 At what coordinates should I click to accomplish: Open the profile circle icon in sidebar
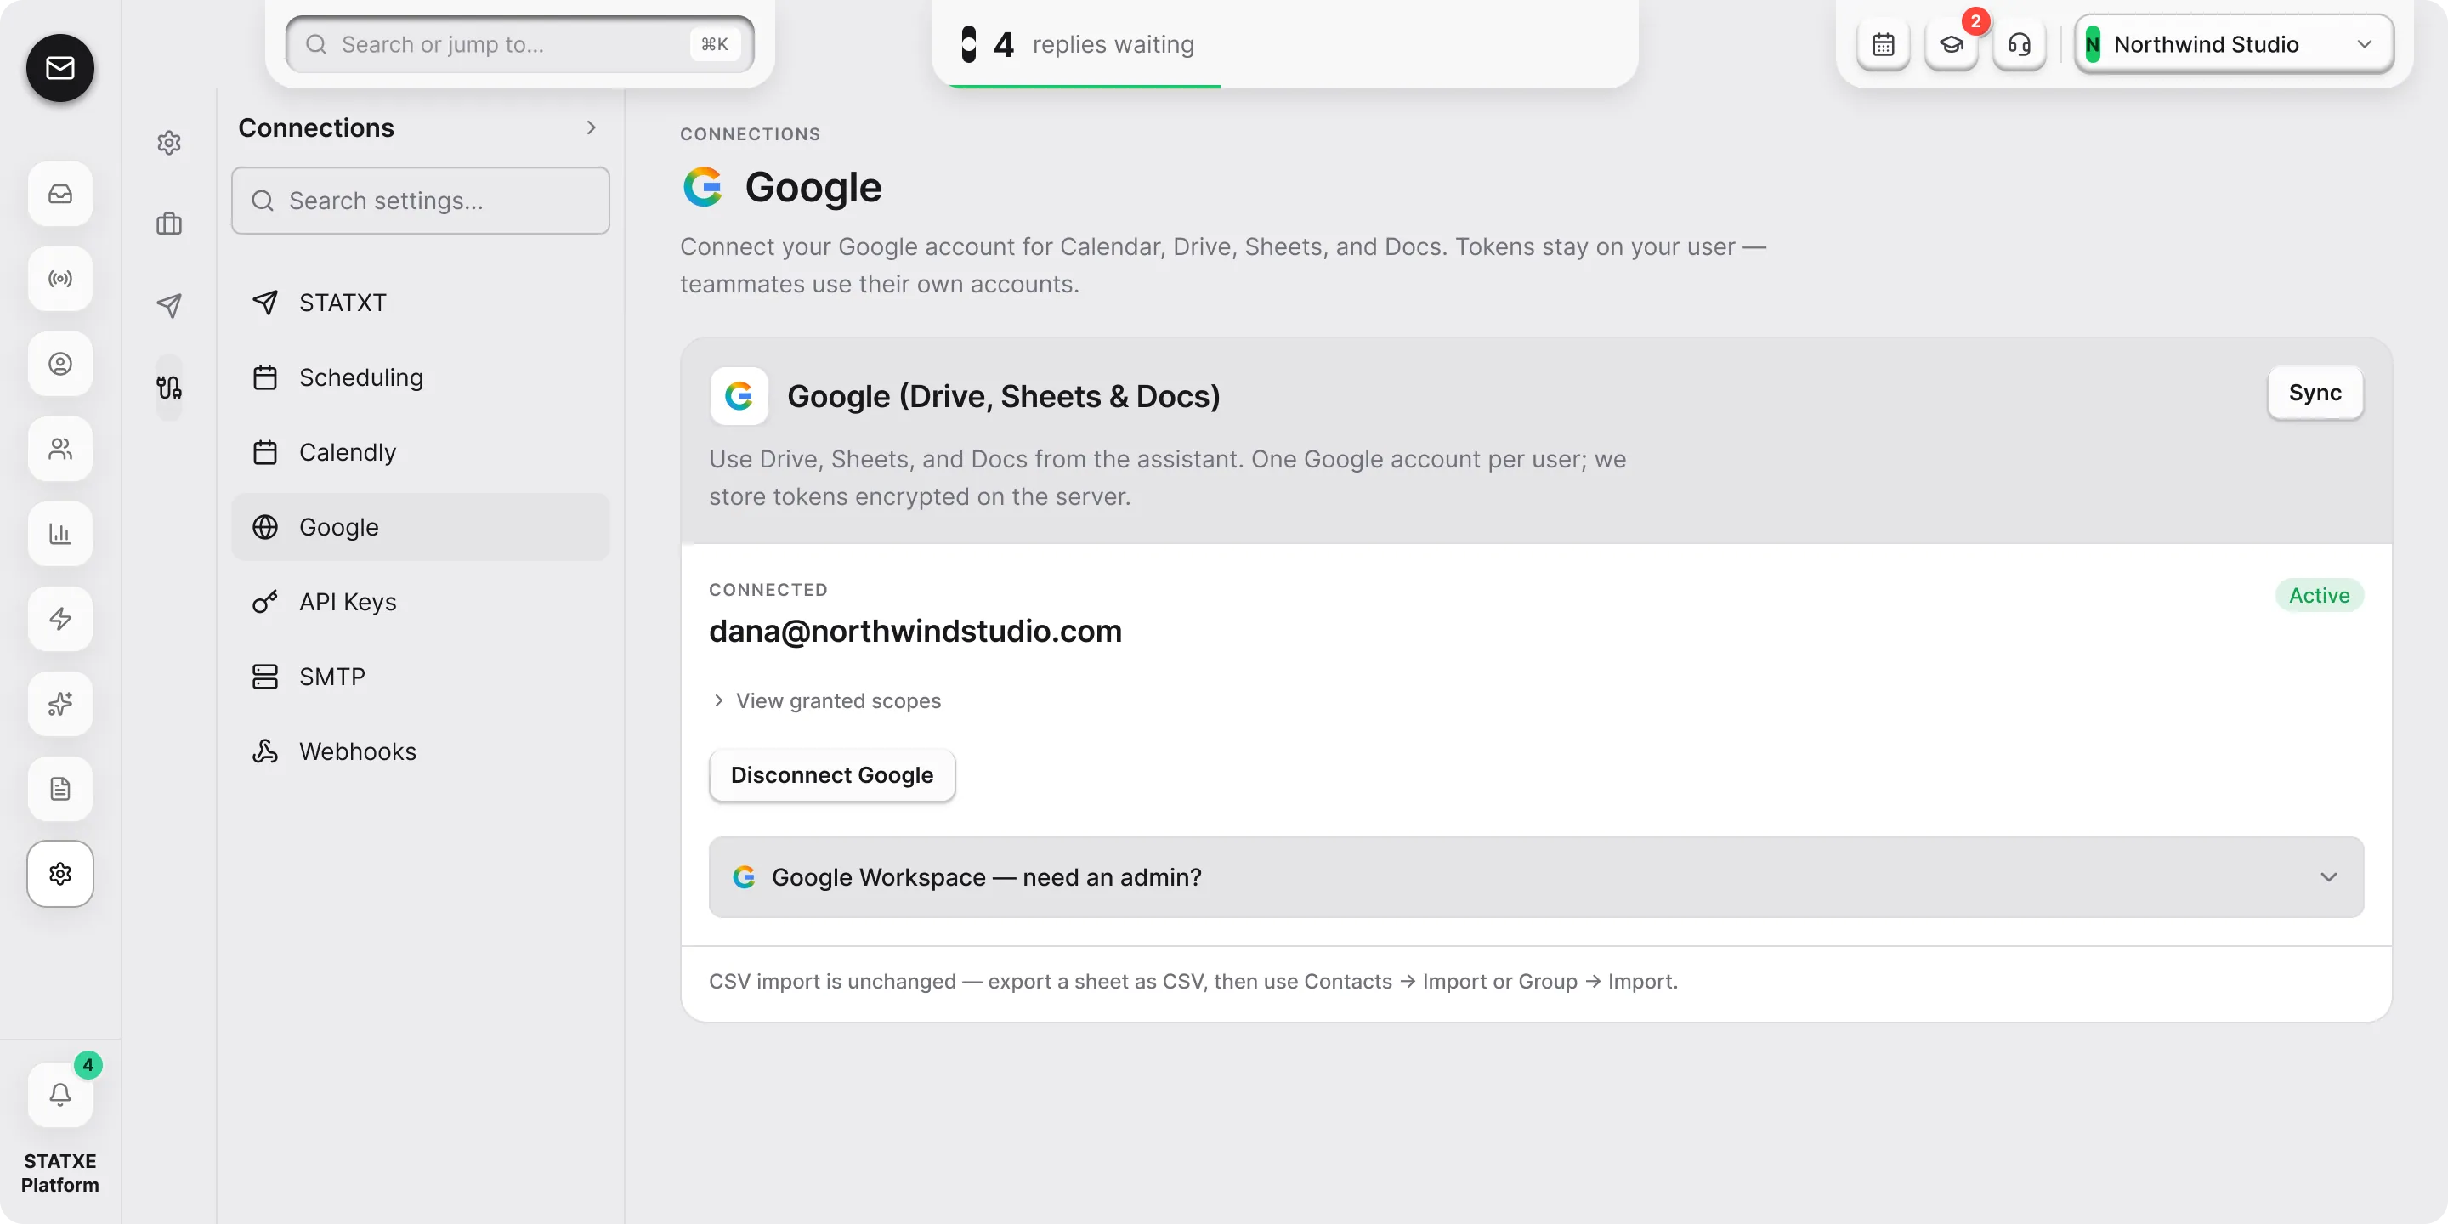[x=59, y=364]
